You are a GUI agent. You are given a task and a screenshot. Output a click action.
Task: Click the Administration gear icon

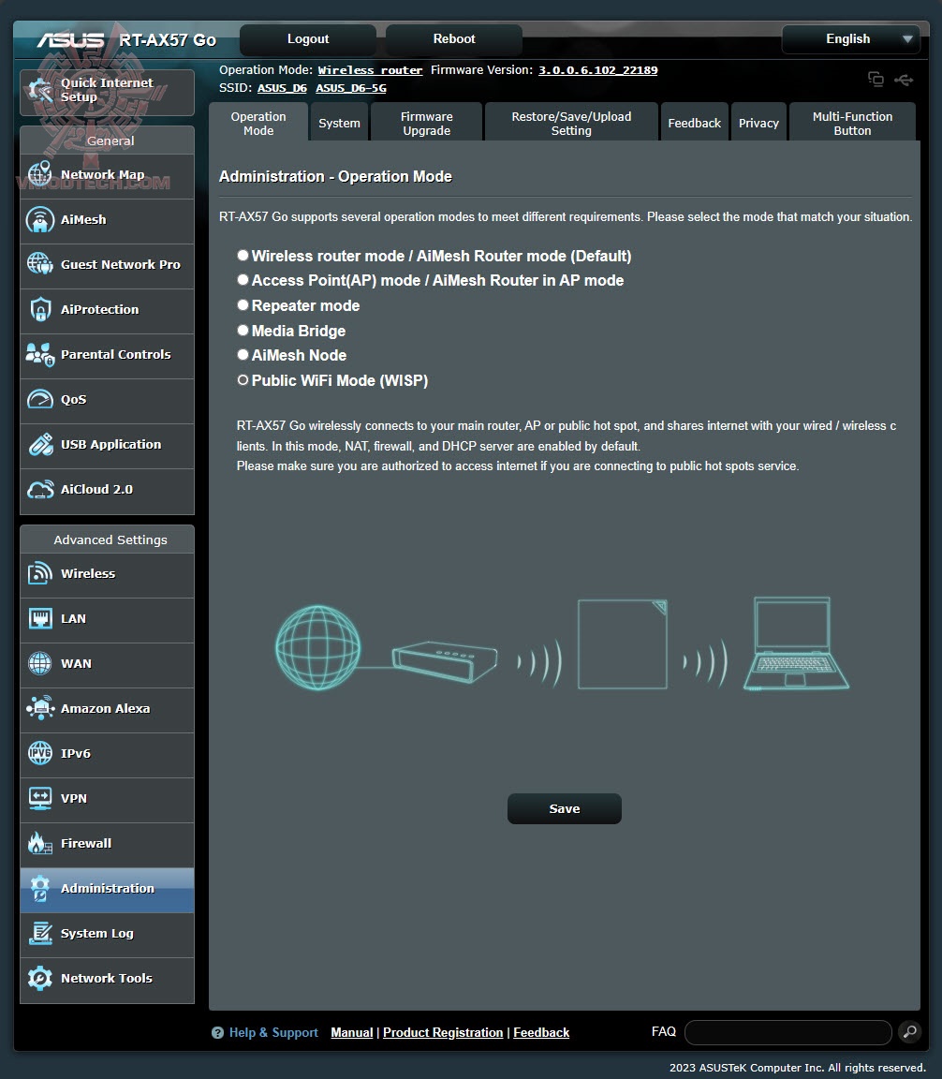coord(40,888)
